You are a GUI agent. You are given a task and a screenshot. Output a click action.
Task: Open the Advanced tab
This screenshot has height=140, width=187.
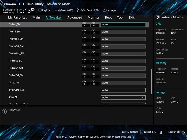(x=75, y=18)
